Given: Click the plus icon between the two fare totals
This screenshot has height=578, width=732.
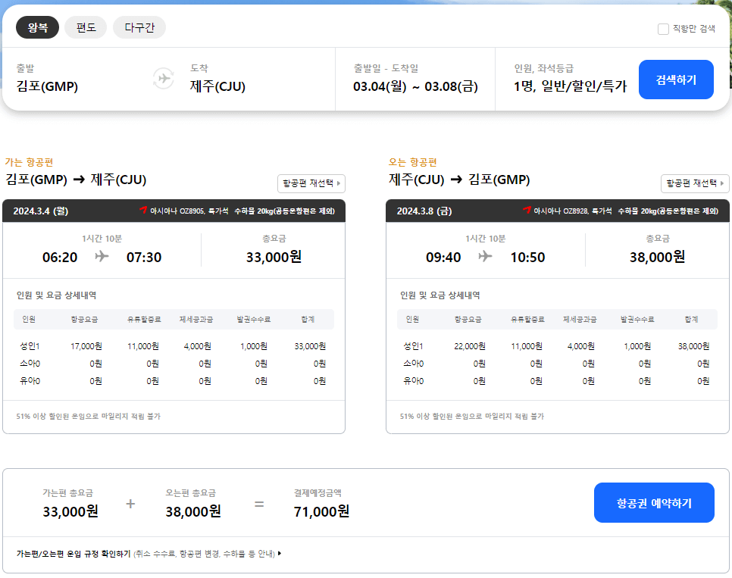Looking at the screenshot, I should coord(132,502).
